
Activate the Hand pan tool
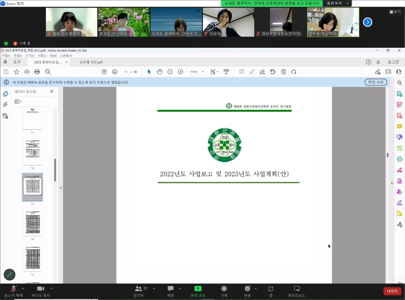(160, 72)
